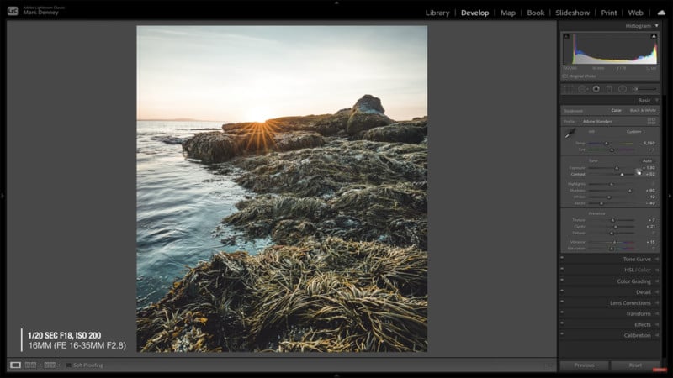Choose the Red Eye Correction tool
This screenshot has height=378, width=673.
click(x=596, y=88)
